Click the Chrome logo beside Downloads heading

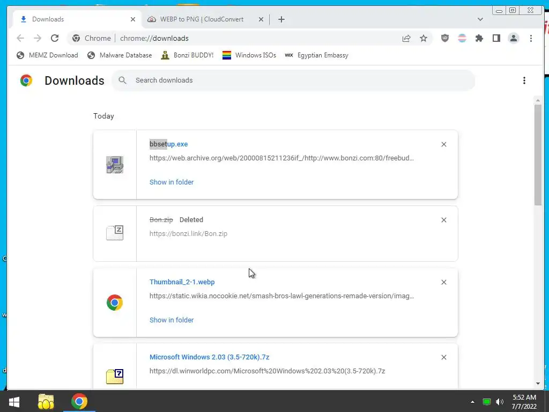26,80
